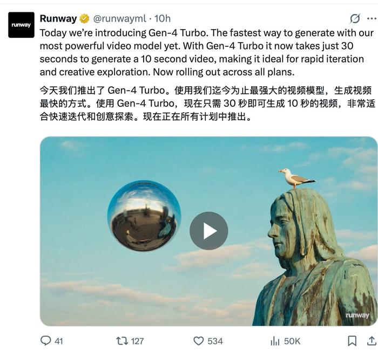Bookmark this post
The height and width of the screenshot is (351, 378).
[x=352, y=341]
